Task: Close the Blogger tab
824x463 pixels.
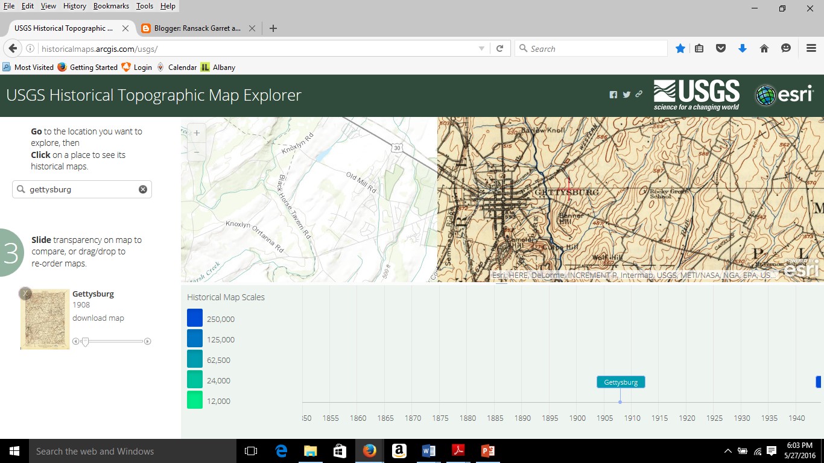Action: pos(252,28)
